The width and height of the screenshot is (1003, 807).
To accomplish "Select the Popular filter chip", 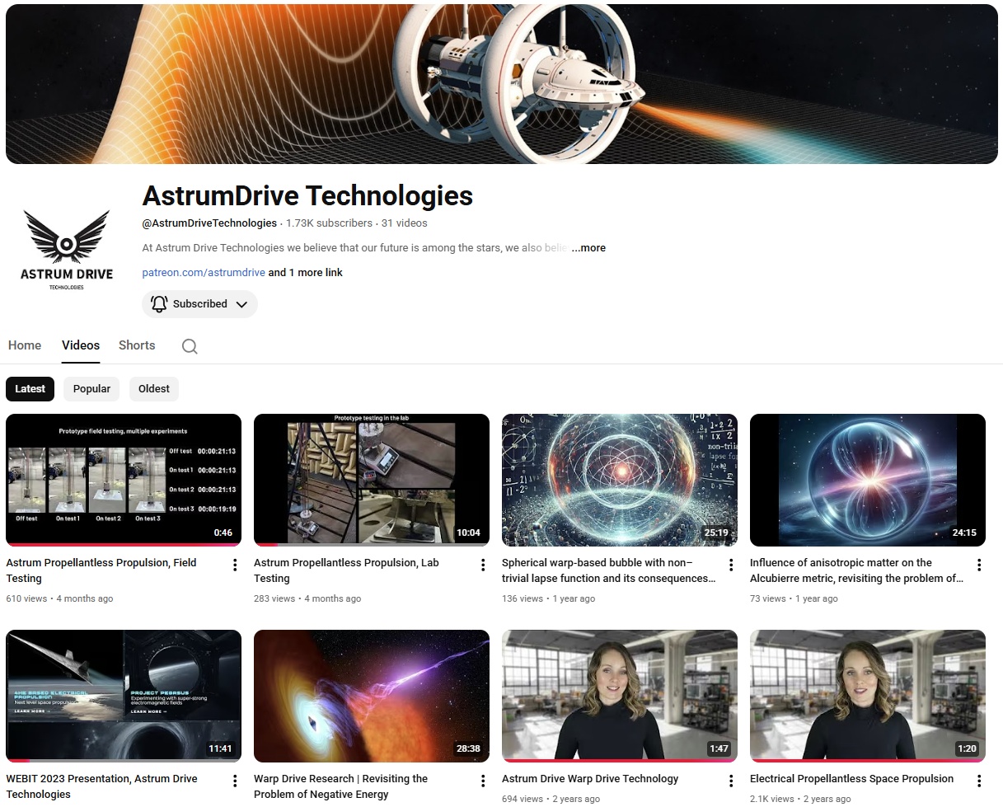I will [91, 388].
